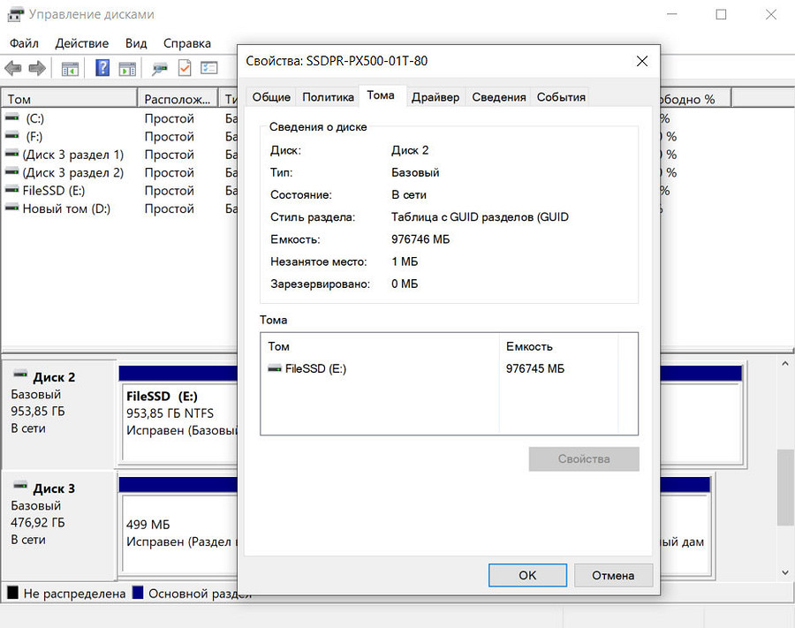Image resolution: width=795 pixels, height=628 pixels.
Task: Select FileSSD (E:) in volume list
Action: click(119, 191)
